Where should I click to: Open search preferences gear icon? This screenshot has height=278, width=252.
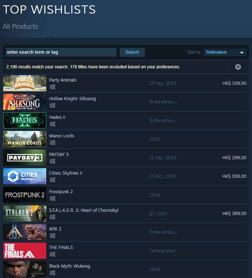tap(238, 67)
